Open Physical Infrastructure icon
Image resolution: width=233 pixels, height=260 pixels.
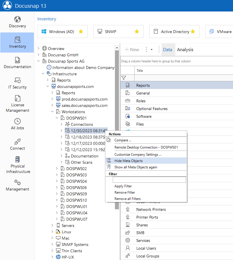(x=18, y=159)
